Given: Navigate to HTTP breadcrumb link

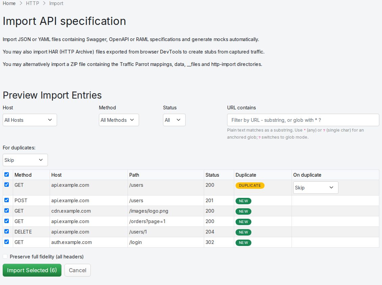Looking at the screenshot, I should (x=32, y=3).
